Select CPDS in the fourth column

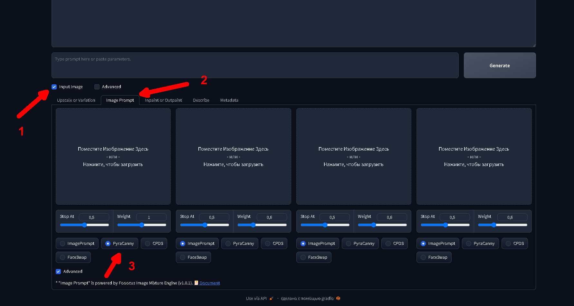508,244
